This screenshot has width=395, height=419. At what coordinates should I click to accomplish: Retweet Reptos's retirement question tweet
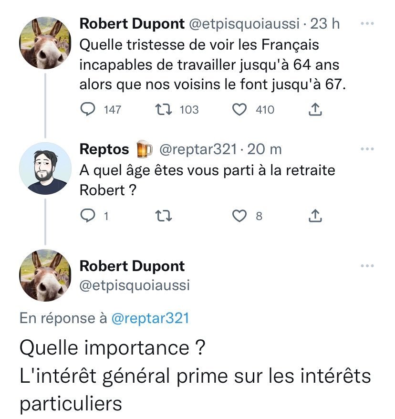[x=164, y=216]
